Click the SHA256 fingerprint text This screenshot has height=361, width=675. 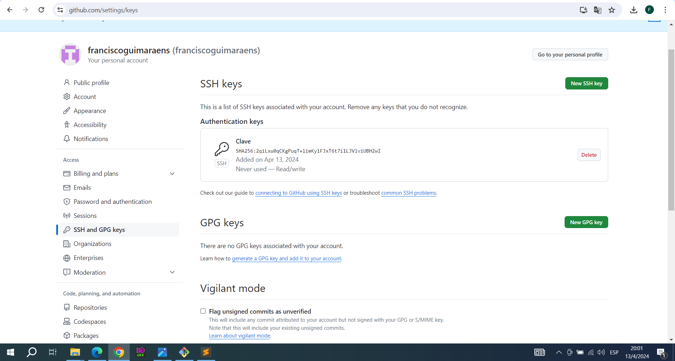(308, 151)
